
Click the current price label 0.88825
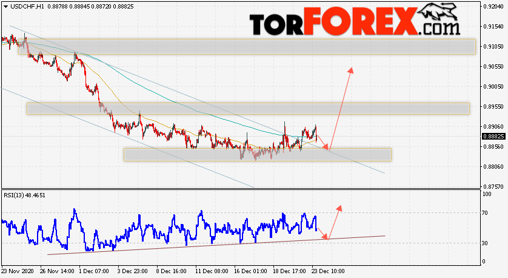[493, 136]
